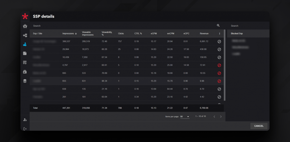This screenshot has height=142, width=290.
Task: Click the Blocked Ssp panel header
Action: [x=248, y=34]
